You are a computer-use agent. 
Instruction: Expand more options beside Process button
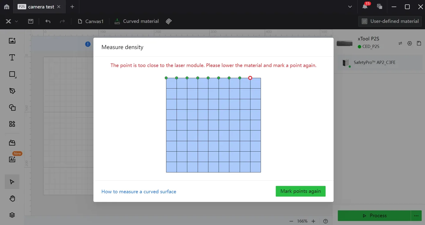pyautogui.click(x=416, y=216)
